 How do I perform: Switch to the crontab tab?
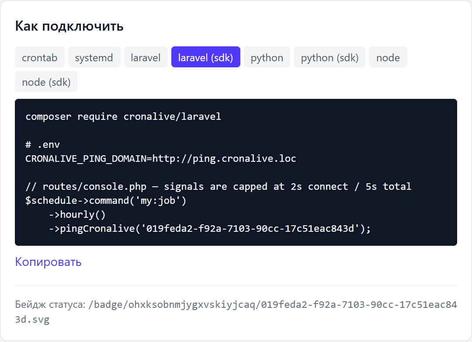39,57
